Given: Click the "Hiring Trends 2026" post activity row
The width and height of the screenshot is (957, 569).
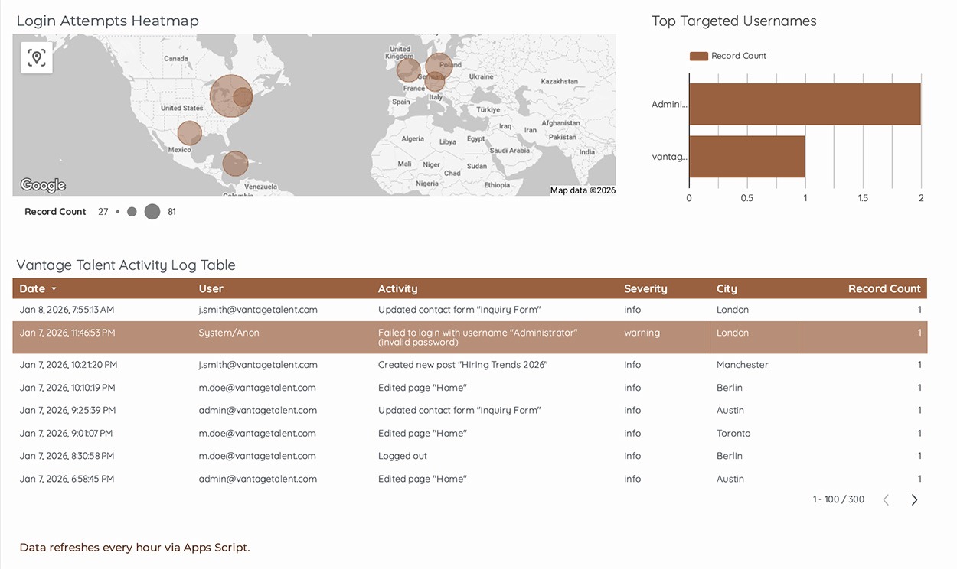Looking at the screenshot, I should (462, 365).
